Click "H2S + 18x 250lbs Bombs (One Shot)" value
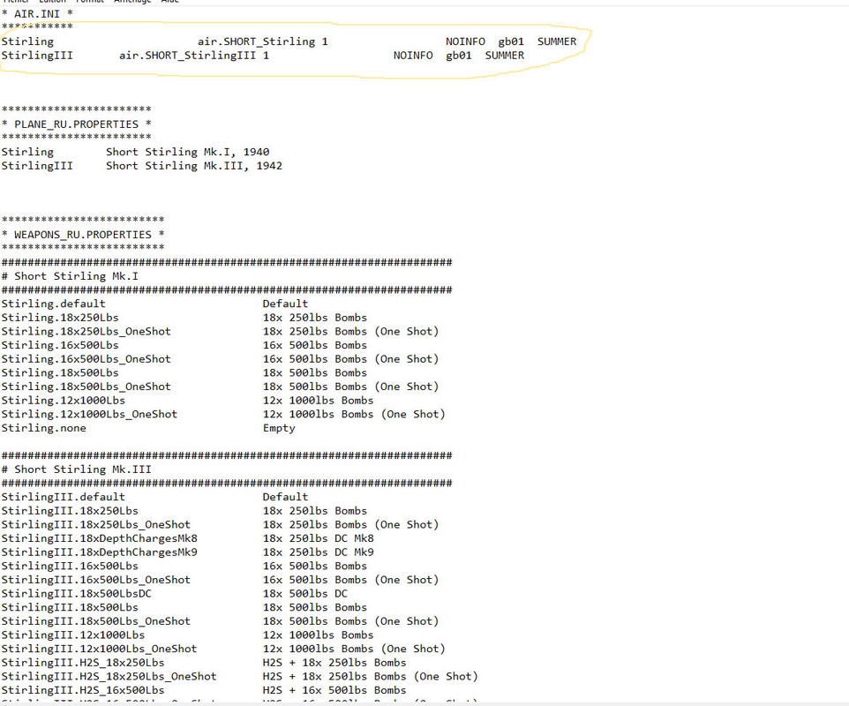Viewport: 849px width, 706px height. click(x=371, y=677)
